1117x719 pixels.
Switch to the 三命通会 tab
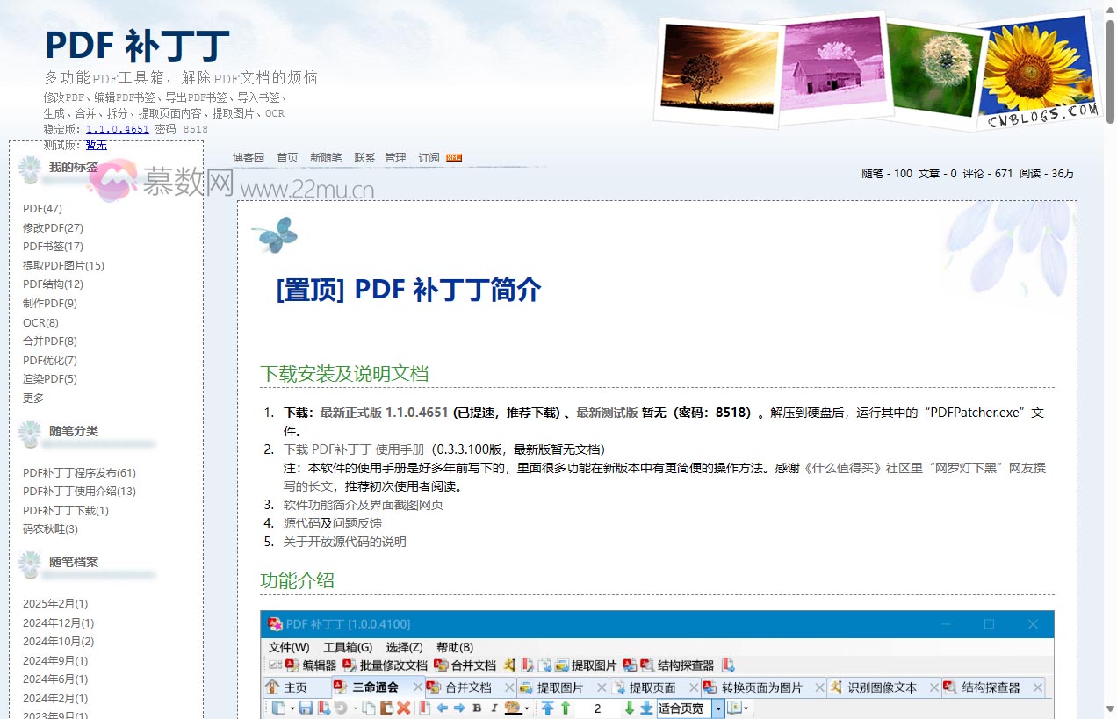click(x=377, y=687)
